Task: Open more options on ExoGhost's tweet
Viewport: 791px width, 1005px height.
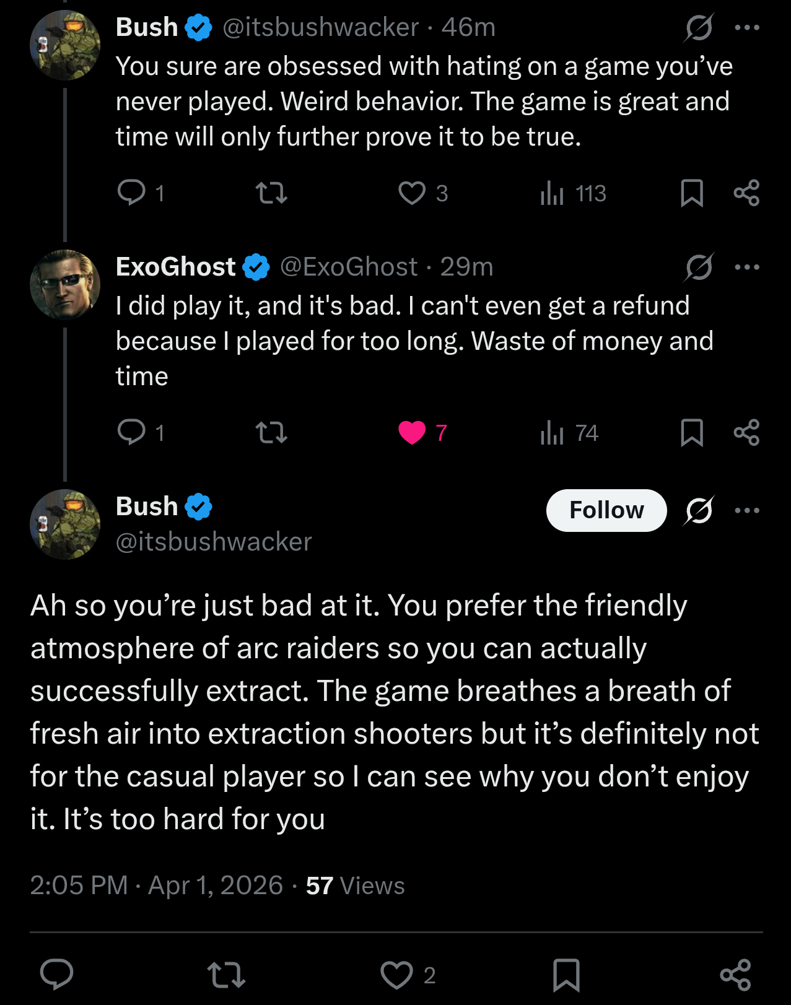Action: (747, 267)
